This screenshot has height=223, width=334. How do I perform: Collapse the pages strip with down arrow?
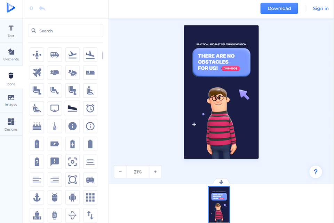[x=221, y=182]
